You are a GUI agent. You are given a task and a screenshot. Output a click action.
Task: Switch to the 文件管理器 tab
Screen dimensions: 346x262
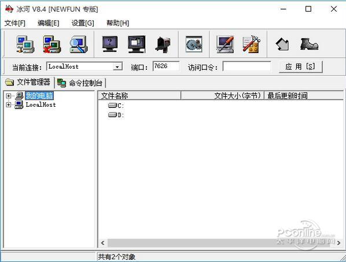coord(28,83)
